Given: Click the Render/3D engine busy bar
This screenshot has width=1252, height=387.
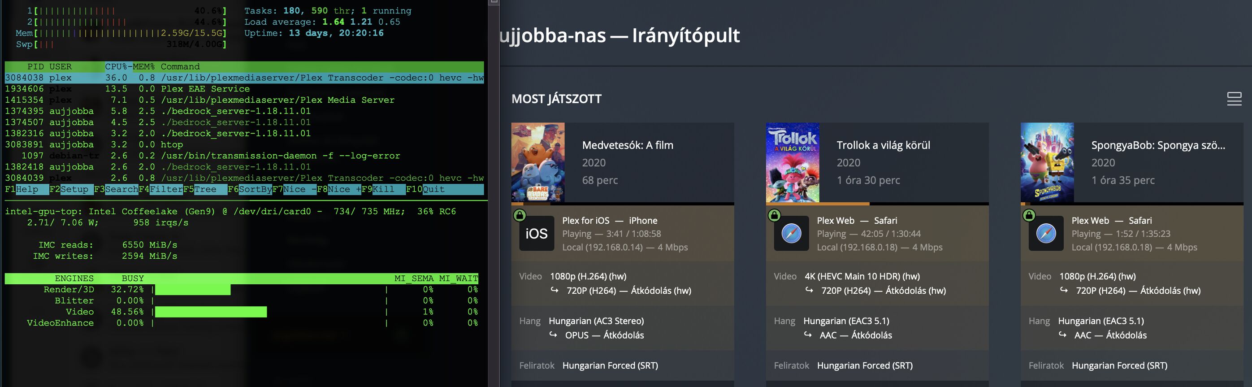Looking at the screenshot, I should tap(192, 290).
